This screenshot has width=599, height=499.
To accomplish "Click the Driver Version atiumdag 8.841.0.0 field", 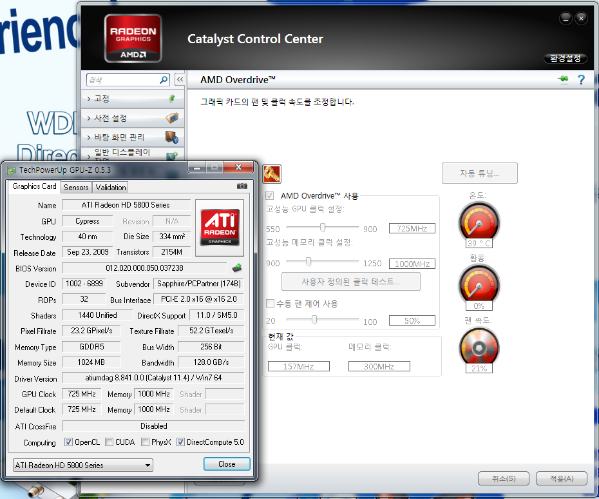I will click(153, 377).
